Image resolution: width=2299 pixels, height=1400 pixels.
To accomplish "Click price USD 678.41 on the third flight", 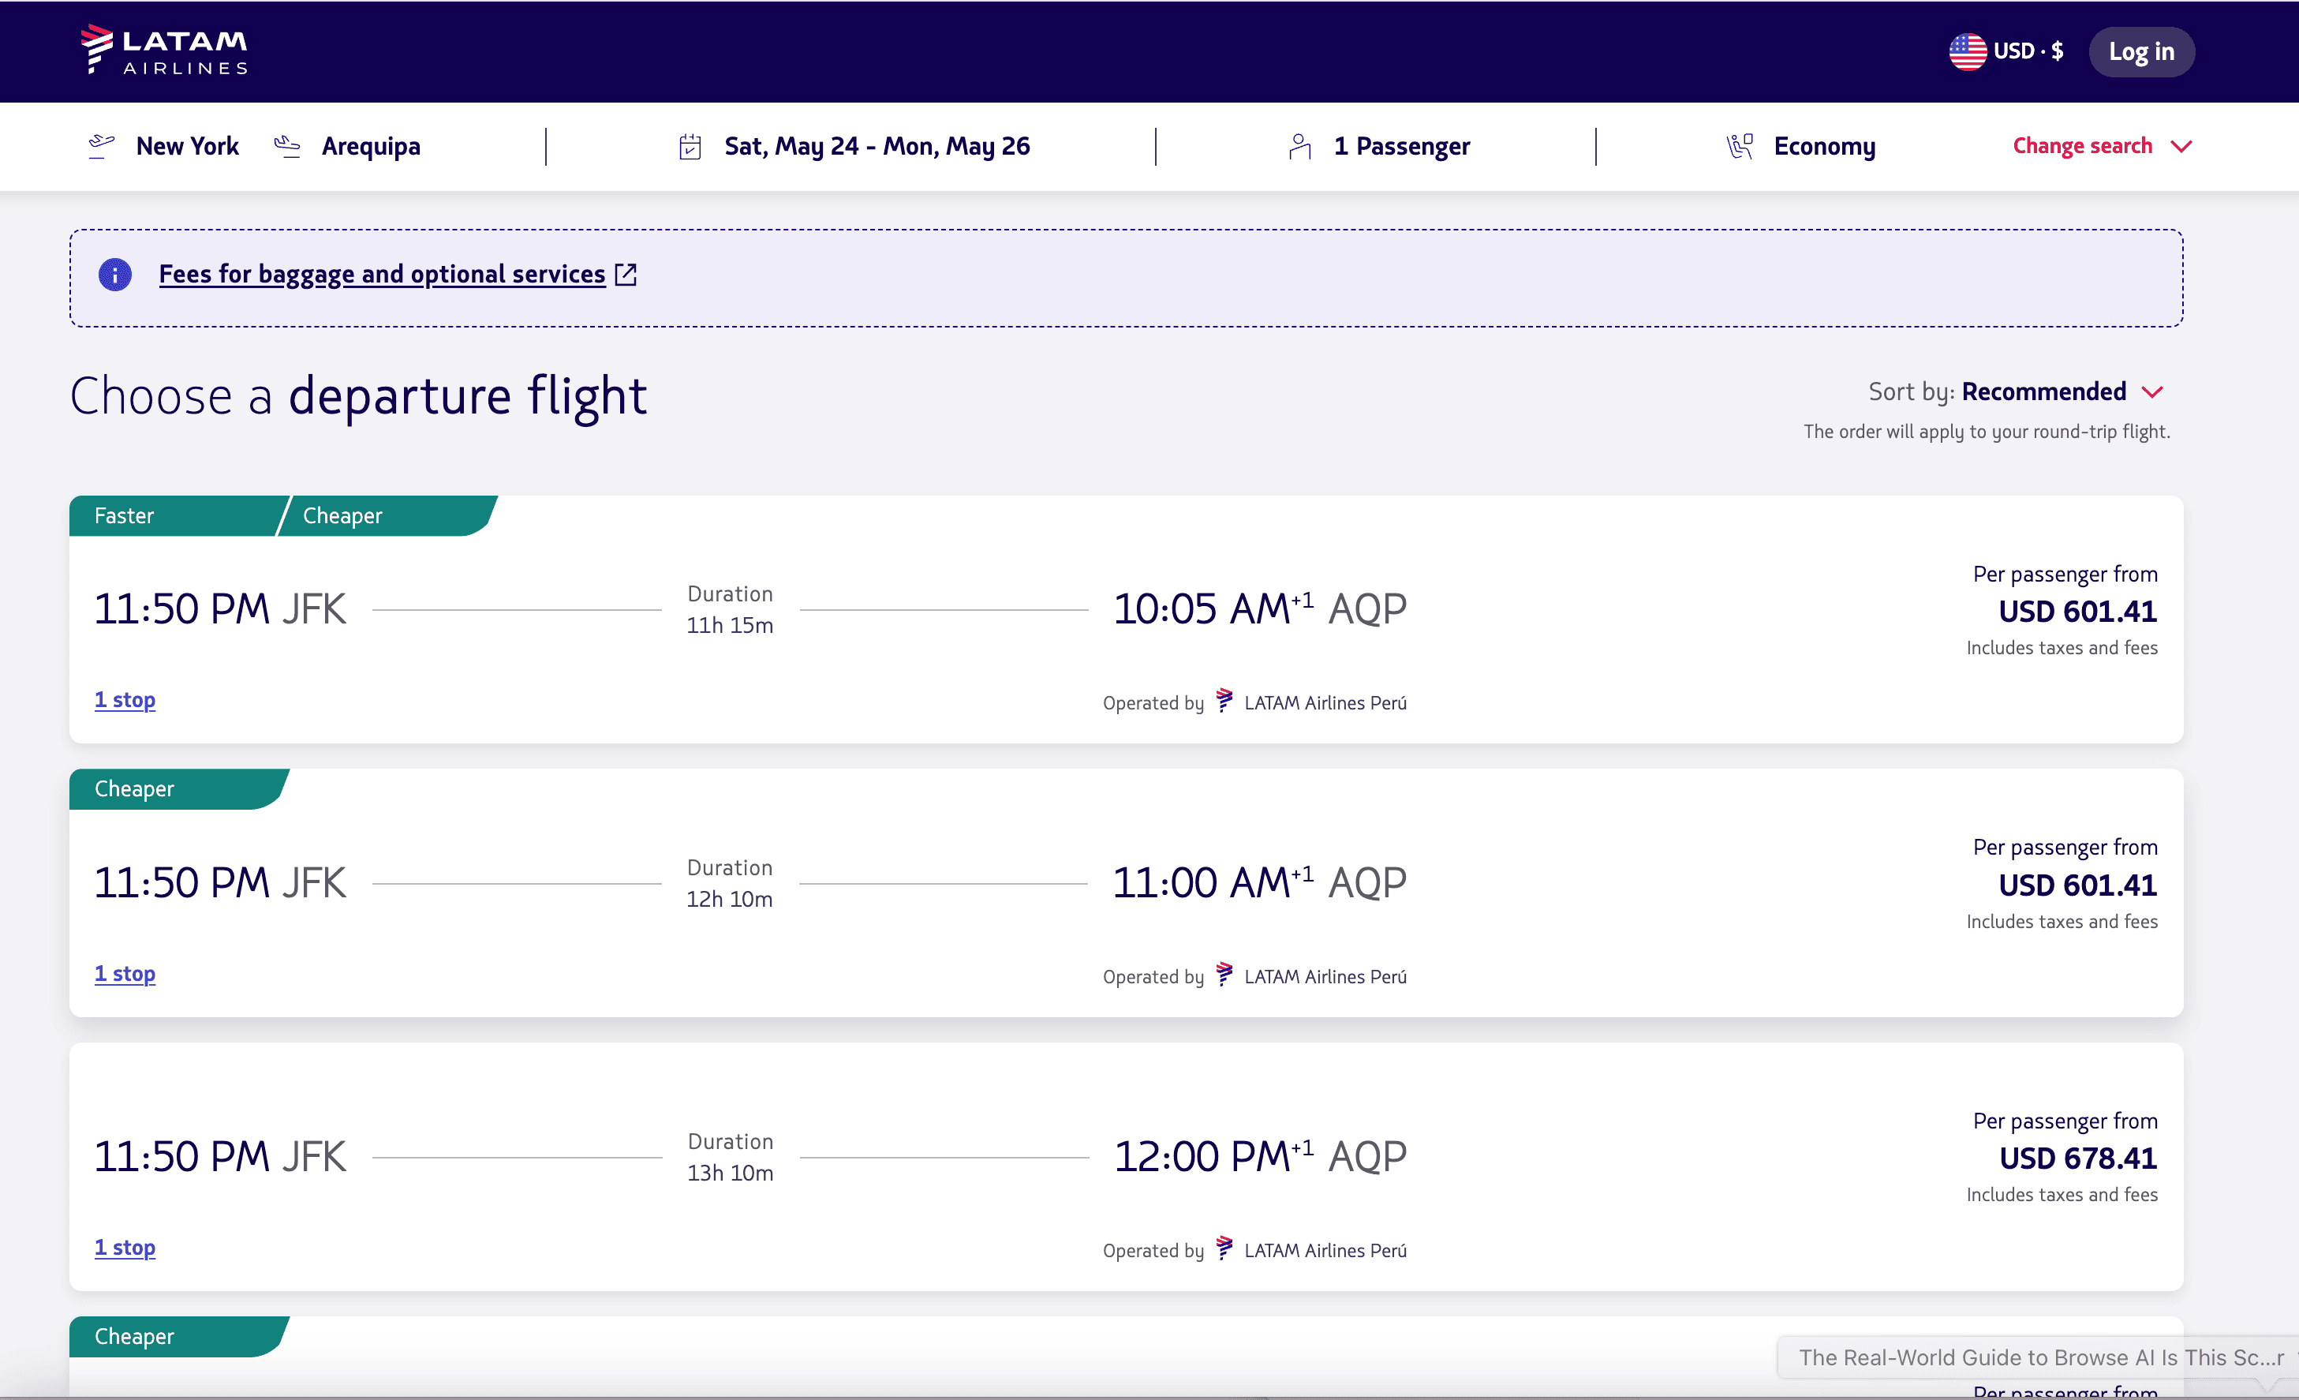I will pos(2077,1159).
